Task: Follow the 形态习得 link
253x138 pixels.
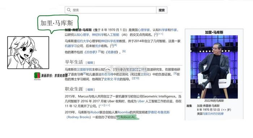Action: (107, 74)
